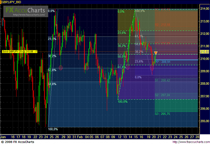Click the © 2008 FX AccuCharts copyright text

tap(17, 142)
